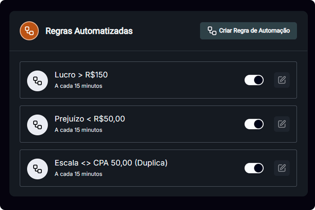Image resolution: width=315 pixels, height=210 pixels.
Task: Toggle the Escala CPA 50,00 rule
Action: click(254, 168)
